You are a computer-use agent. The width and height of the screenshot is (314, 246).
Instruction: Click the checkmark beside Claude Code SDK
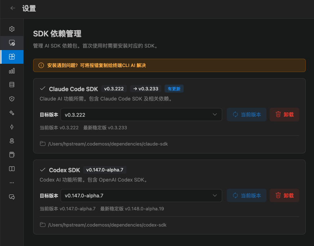[x=42, y=88]
